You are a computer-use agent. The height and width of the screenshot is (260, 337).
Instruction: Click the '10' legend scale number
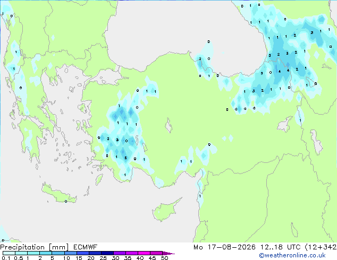click(66, 258)
